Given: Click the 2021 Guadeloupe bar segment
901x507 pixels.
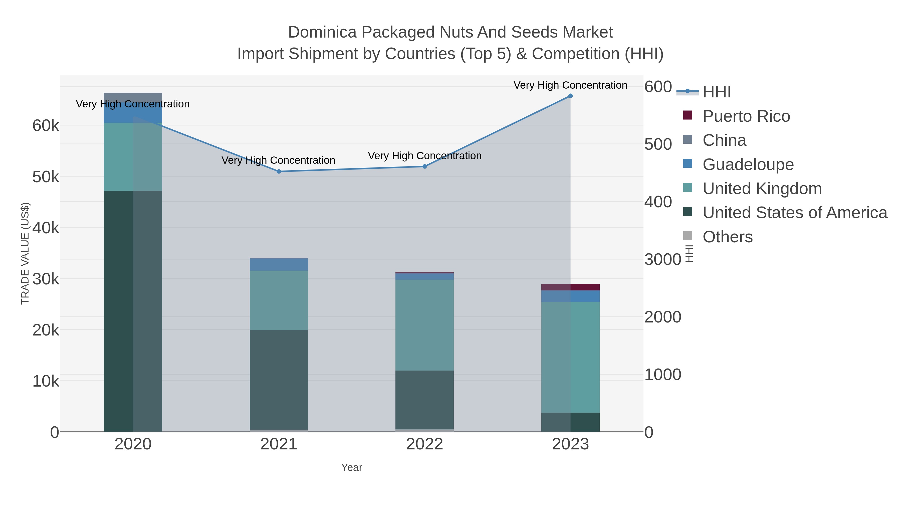Looking at the screenshot, I should (x=279, y=265).
